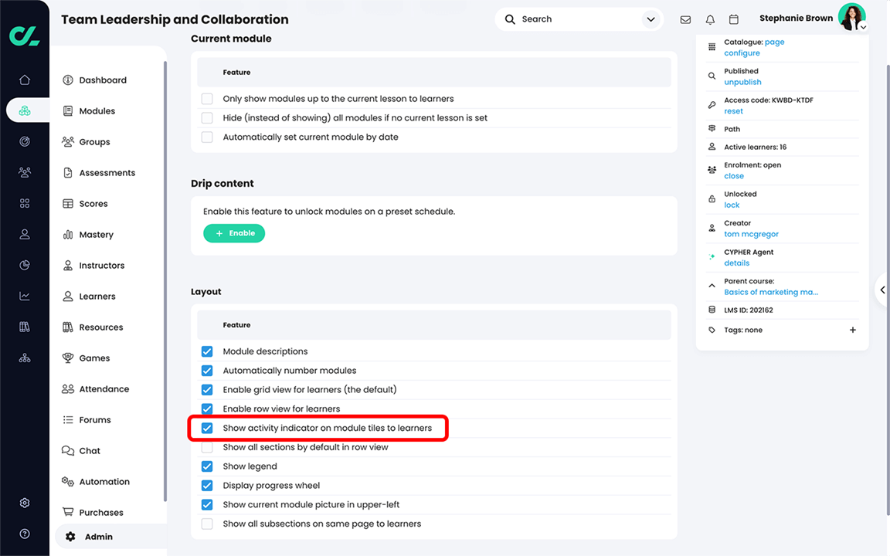
Task: Click into the Search field
Action: [579, 19]
